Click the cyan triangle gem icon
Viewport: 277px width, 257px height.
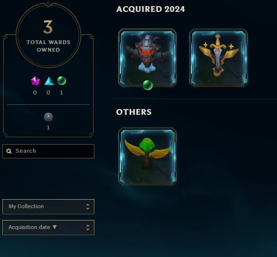pos(49,81)
